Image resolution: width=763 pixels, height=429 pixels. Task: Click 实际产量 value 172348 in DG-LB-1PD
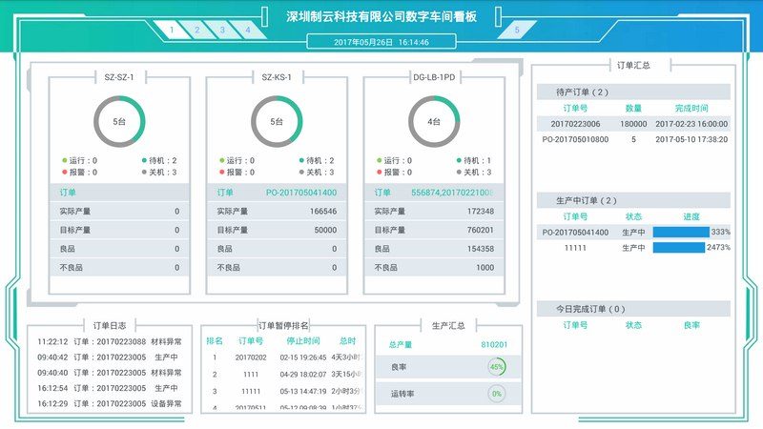click(x=481, y=211)
